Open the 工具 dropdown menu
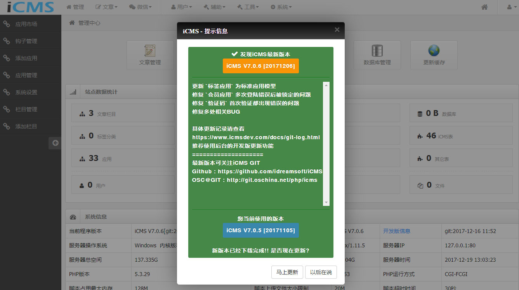 [248, 7]
